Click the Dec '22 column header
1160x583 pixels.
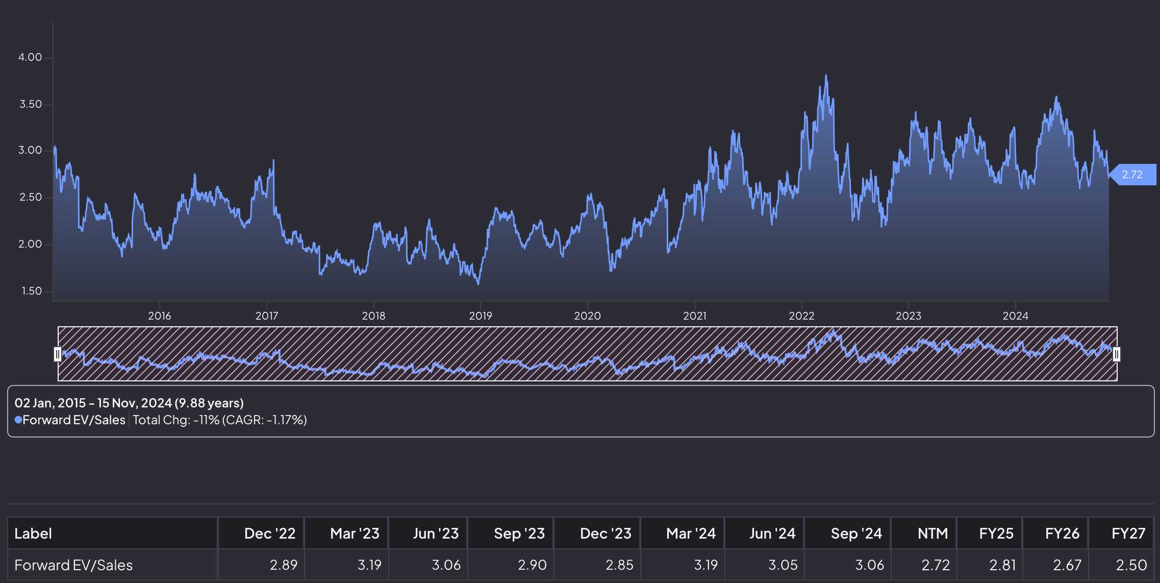[x=270, y=533]
